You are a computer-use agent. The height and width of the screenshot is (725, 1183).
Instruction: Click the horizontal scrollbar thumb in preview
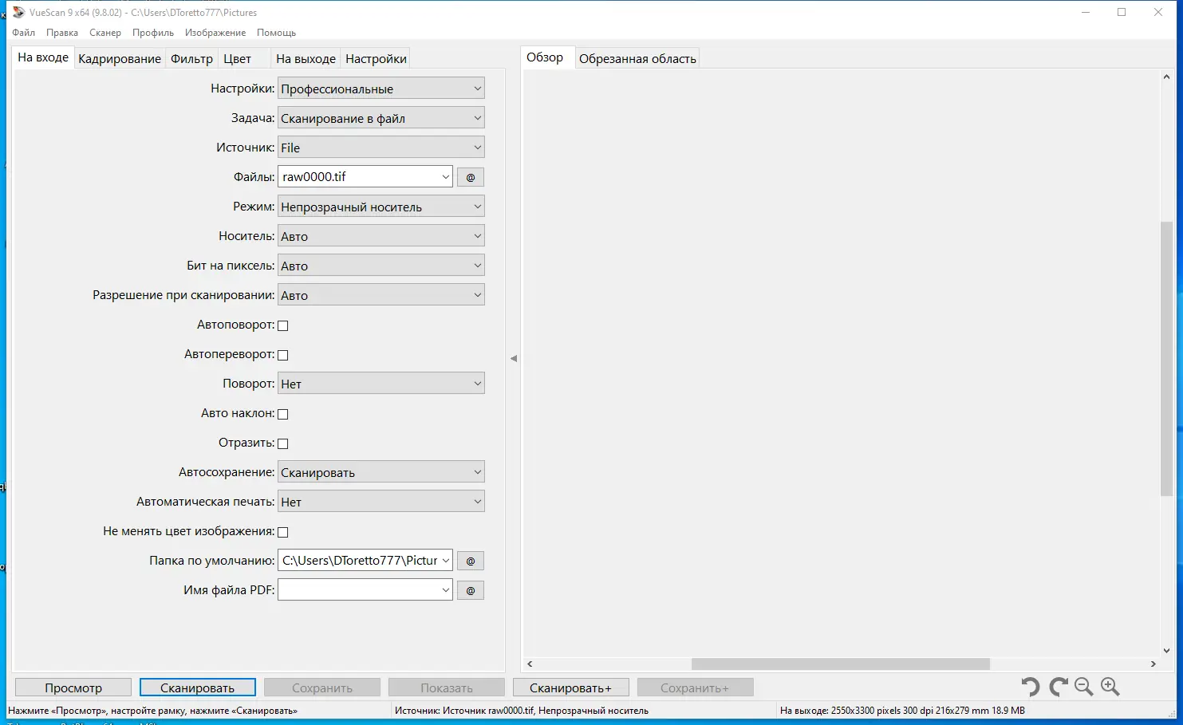(x=841, y=664)
